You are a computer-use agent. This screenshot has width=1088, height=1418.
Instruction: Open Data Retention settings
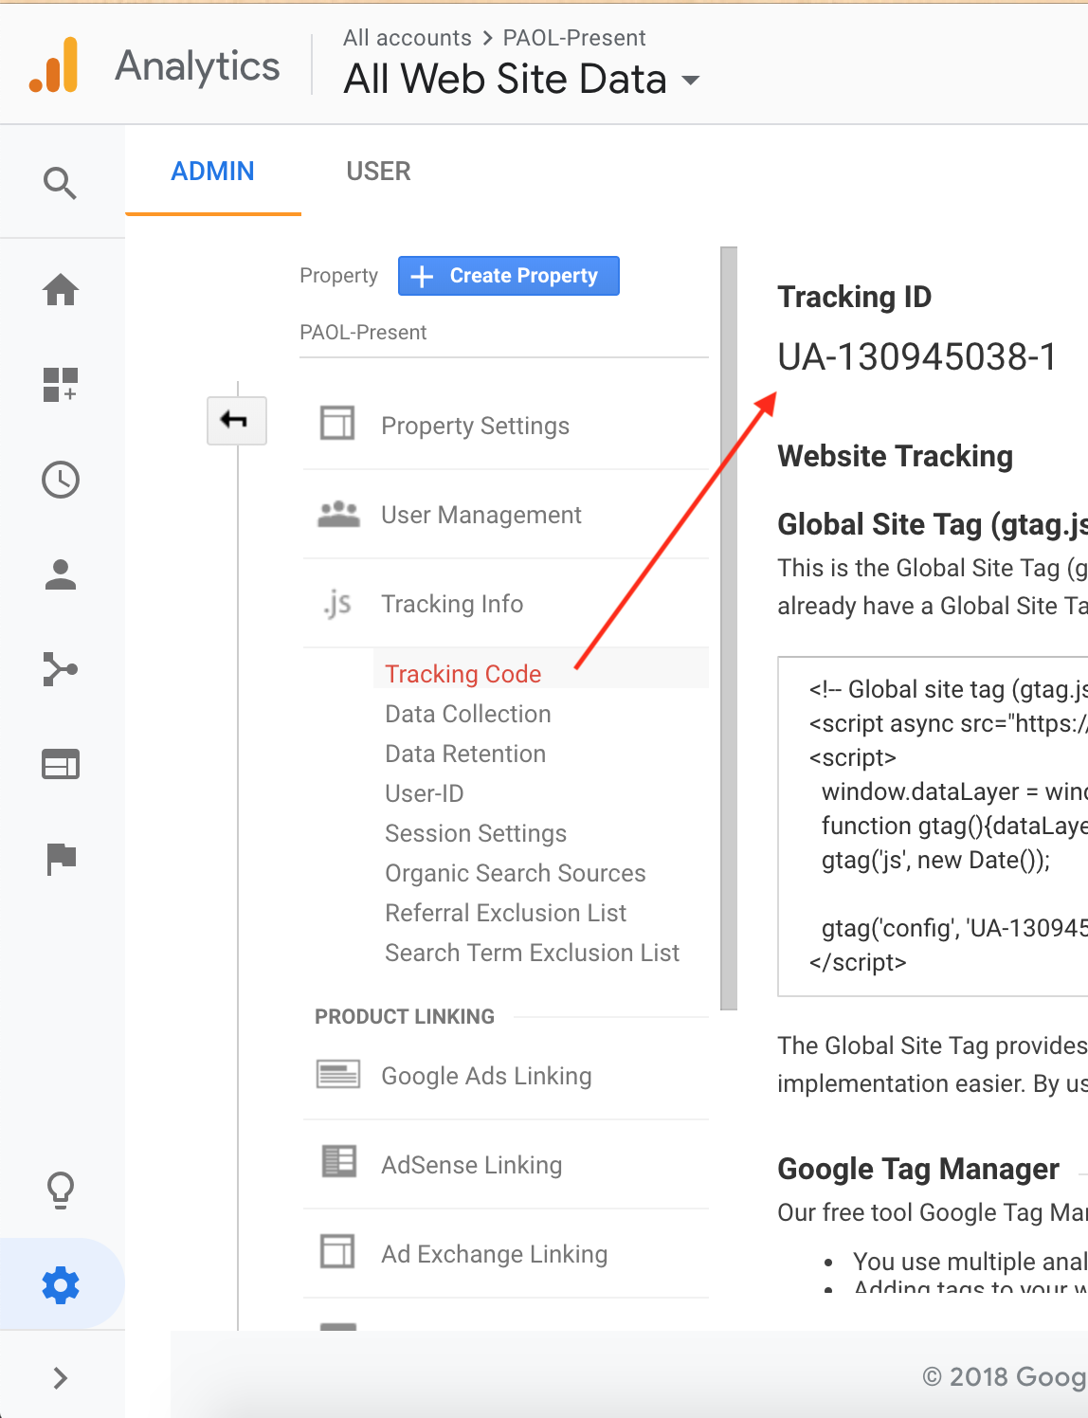(465, 754)
